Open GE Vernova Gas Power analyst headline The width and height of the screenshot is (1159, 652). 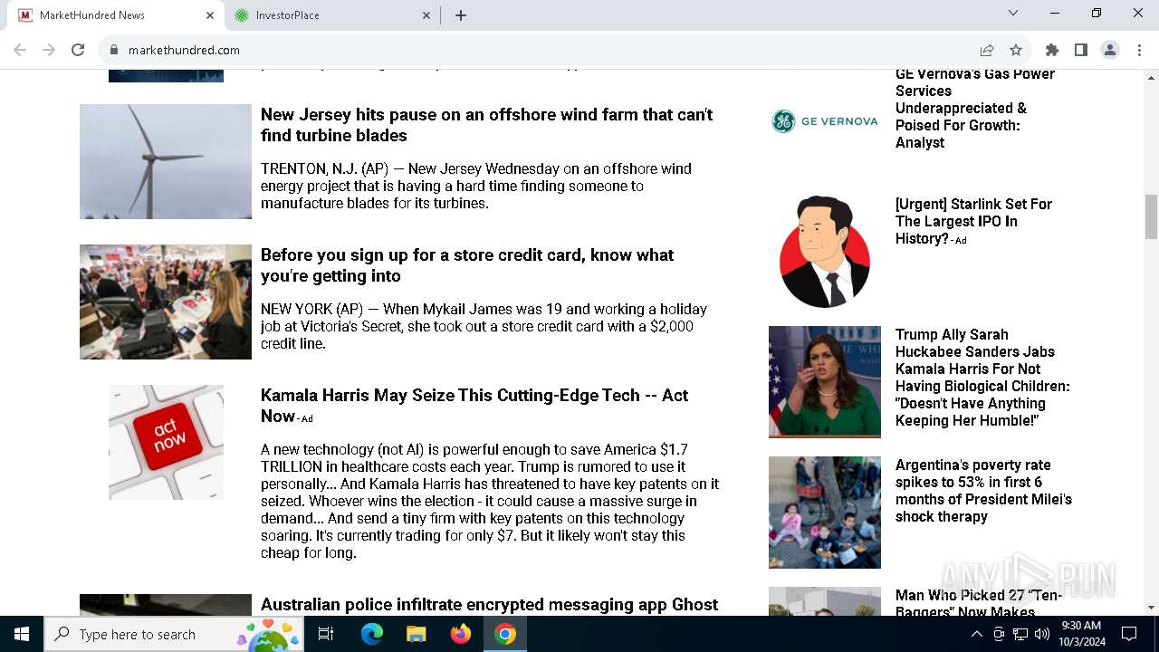tap(975, 108)
